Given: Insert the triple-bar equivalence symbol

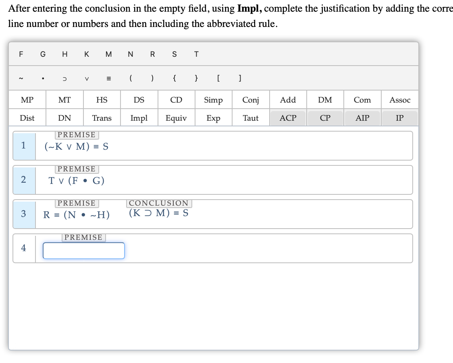Looking at the screenshot, I should [108, 78].
